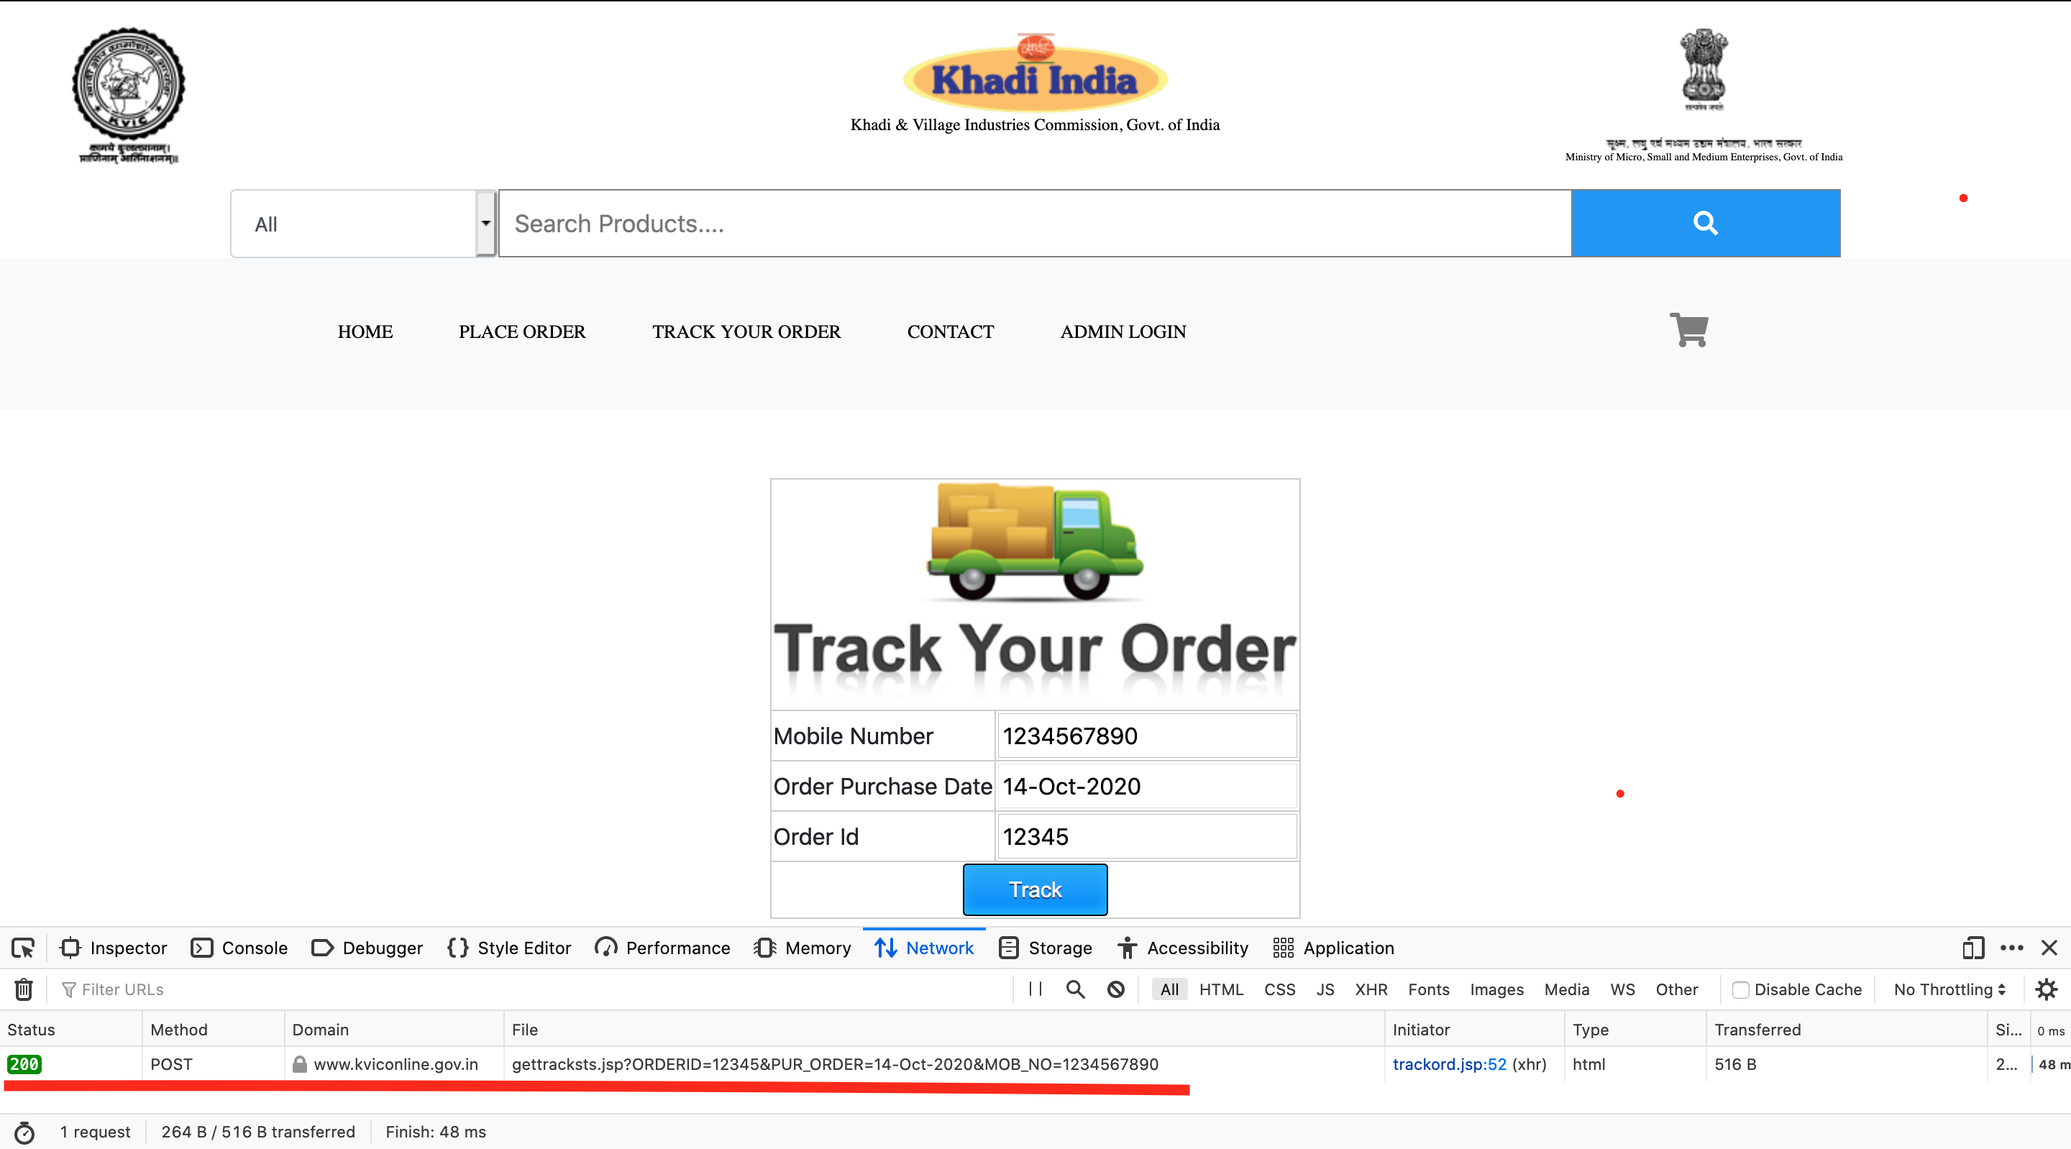Click the blue search magnifier button
This screenshot has height=1149, width=2071.
1704,224
